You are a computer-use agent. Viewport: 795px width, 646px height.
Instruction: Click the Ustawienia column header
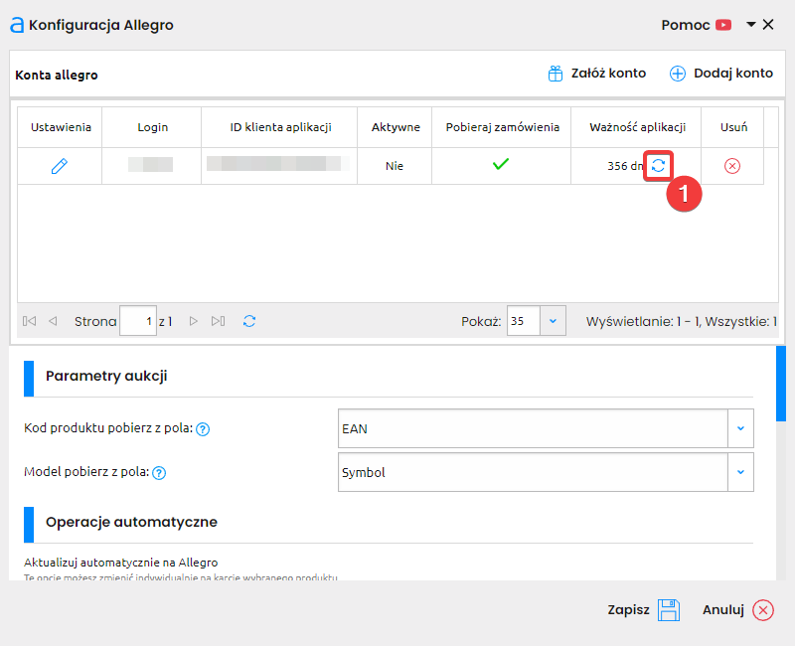(x=61, y=127)
